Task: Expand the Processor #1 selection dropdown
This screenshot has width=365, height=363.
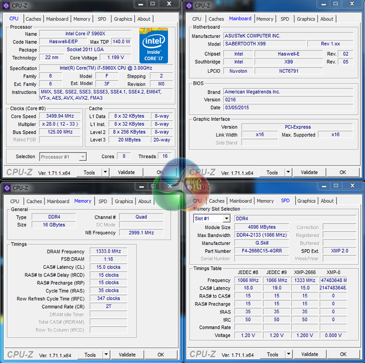Action: (83, 157)
